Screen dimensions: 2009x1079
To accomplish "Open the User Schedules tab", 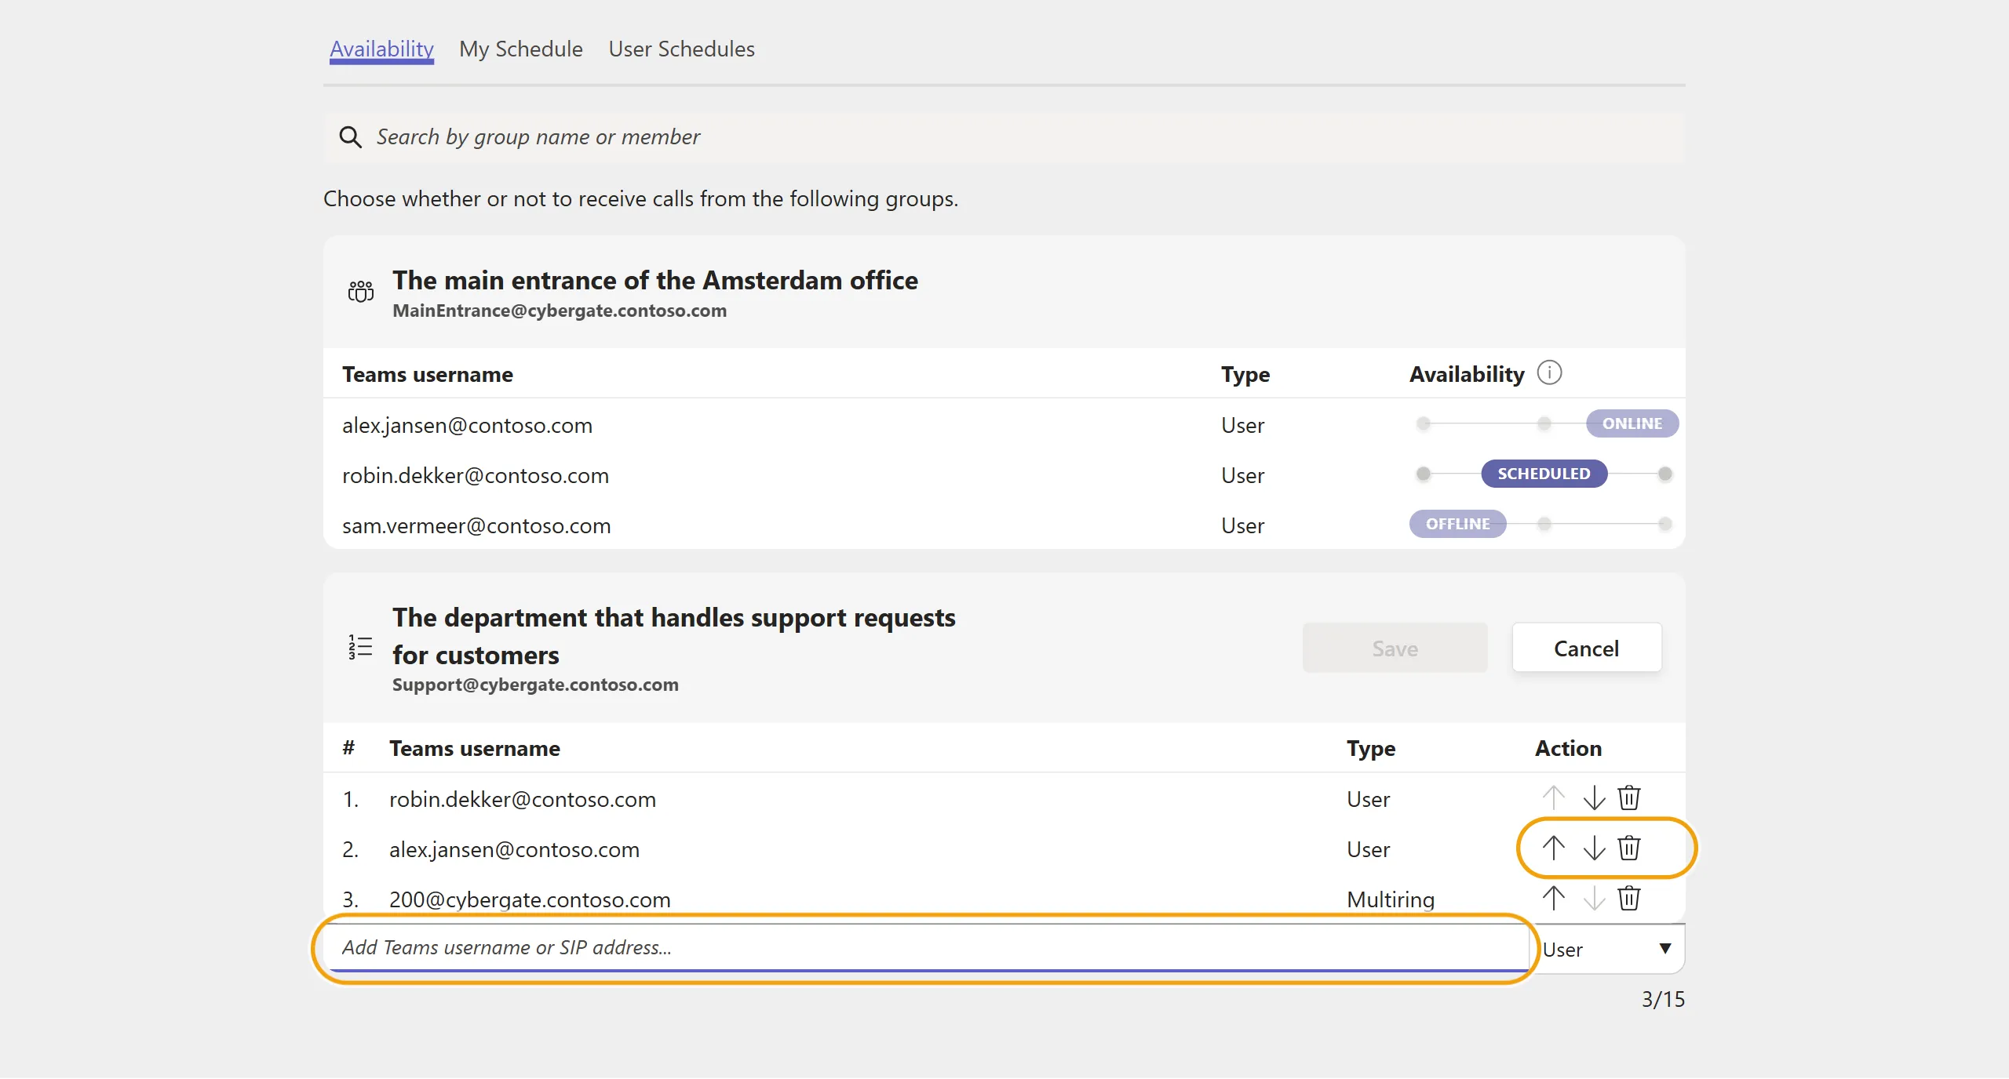I will click(681, 49).
